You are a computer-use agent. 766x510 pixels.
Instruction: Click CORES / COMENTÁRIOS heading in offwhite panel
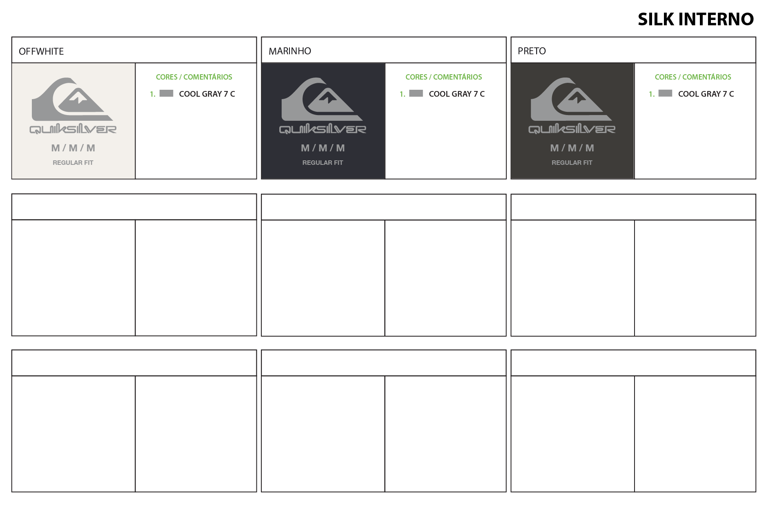[x=194, y=77]
